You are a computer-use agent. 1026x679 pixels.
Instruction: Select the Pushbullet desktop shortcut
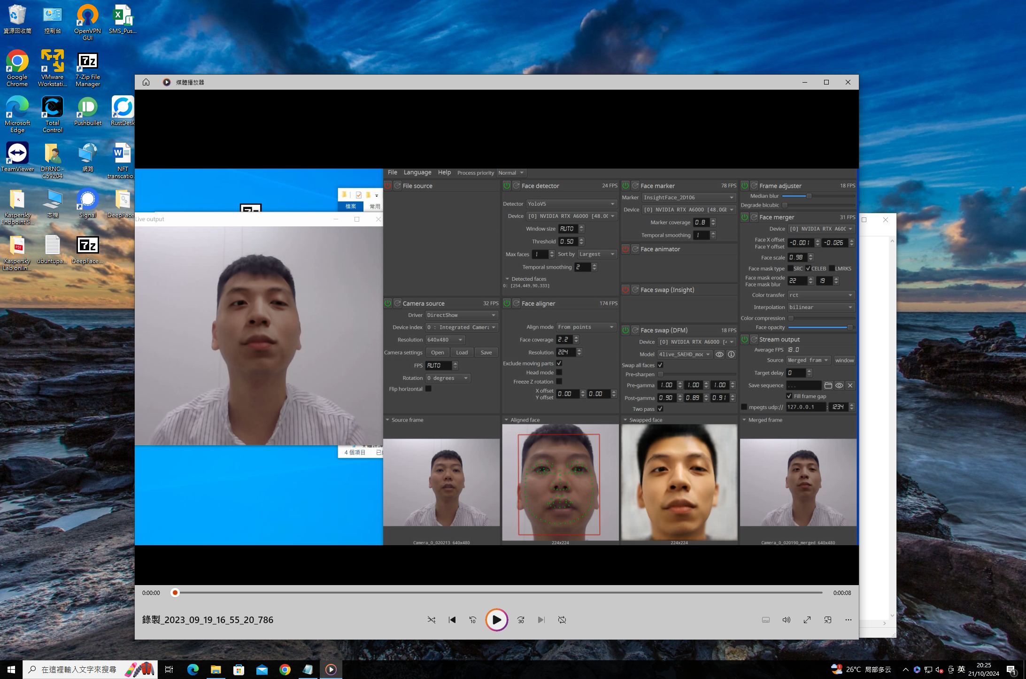(x=88, y=112)
